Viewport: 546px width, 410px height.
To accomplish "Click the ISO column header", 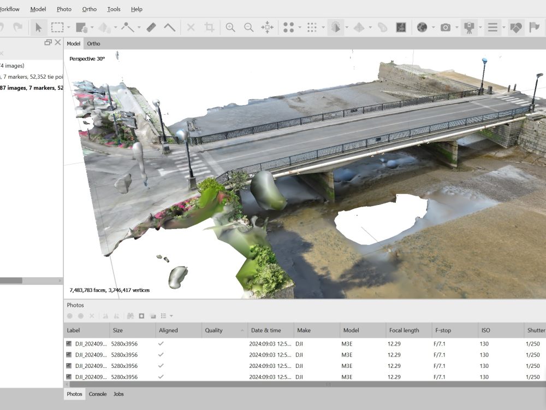I will click(501, 330).
